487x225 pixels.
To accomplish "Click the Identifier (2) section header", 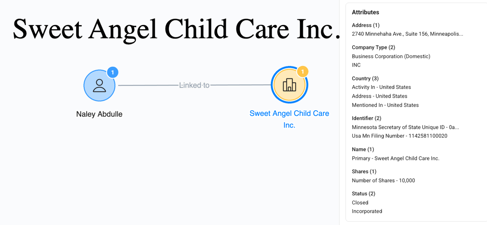I will click(x=366, y=118).
